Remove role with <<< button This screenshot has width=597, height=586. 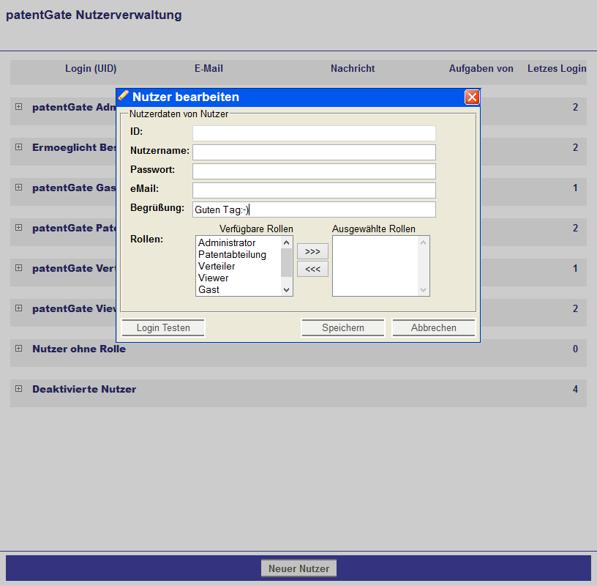pos(312,269)
